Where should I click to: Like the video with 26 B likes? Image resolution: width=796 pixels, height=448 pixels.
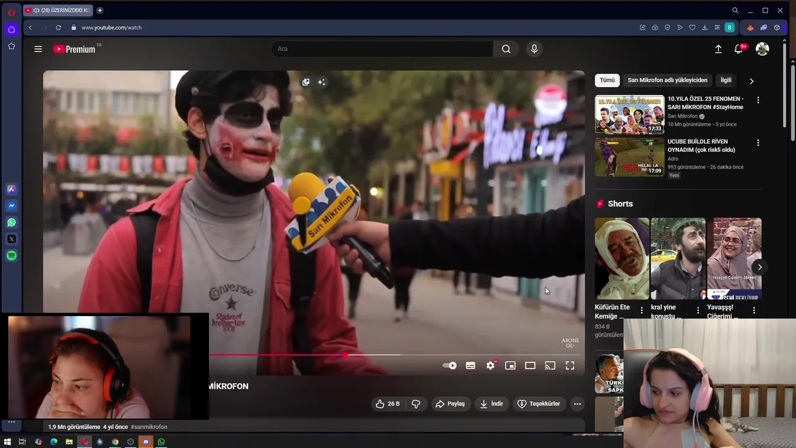(x=387, y=404)
